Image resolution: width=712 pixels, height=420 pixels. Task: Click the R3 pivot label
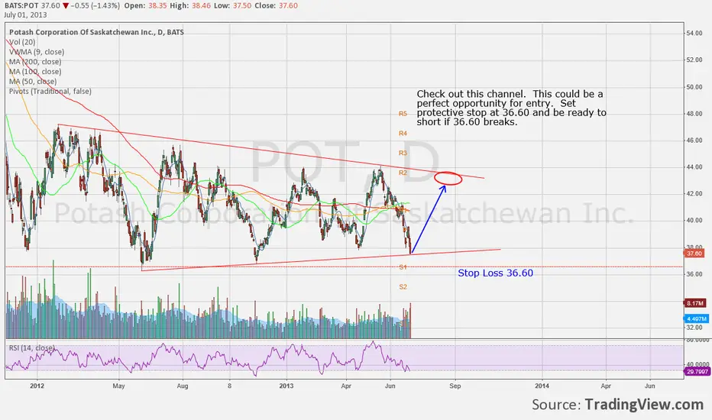[403, 153]
